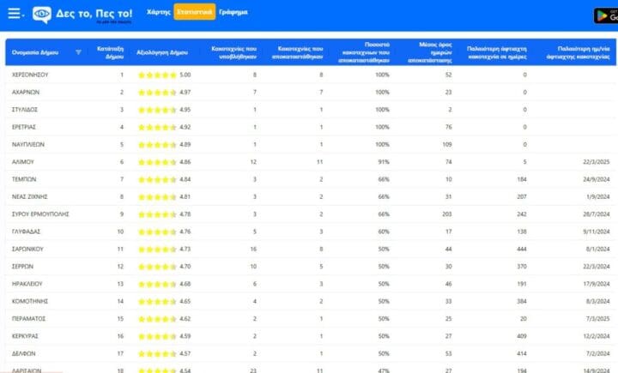Click the Δες το, Πες το! logo
The width and height of the screenshot is (618, 373).
pyautogui.click(x=83, y=14)
